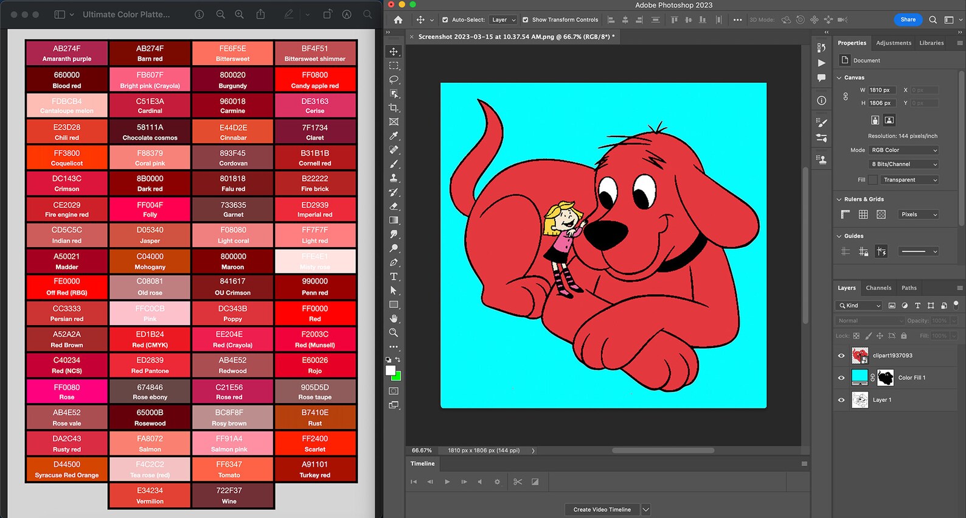Image resolution: width=966 pixels, height=518 pixels.
Task: Toggle lock all layer icon
Action: click(904, 336)
